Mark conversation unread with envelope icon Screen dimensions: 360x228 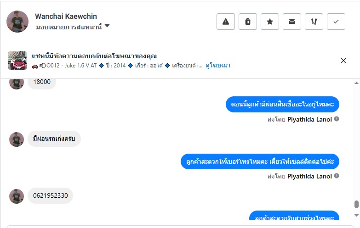point(292,22)
